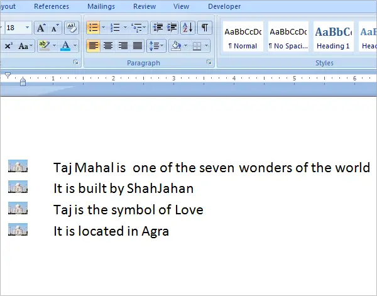Apply the No Spacing style

click(288, 36)
